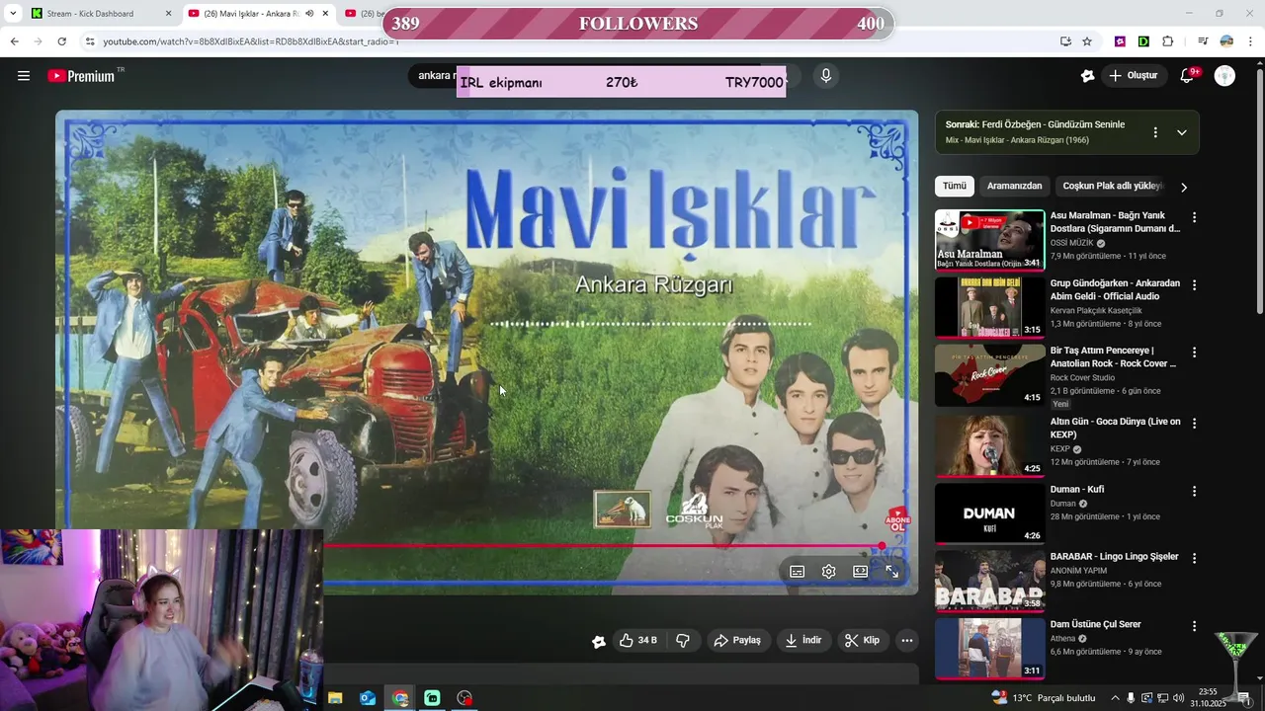Dislike the video
Viewport: 1265px width, 711px height.
pos(683,640)
